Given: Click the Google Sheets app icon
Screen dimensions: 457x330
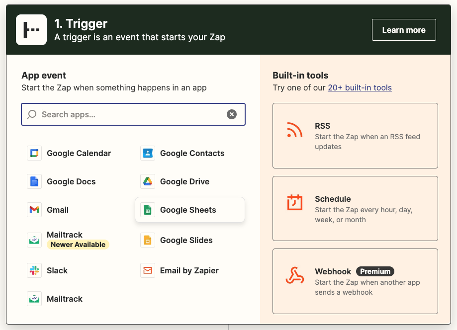Looking at the screenshot, I should coord(148,210).
